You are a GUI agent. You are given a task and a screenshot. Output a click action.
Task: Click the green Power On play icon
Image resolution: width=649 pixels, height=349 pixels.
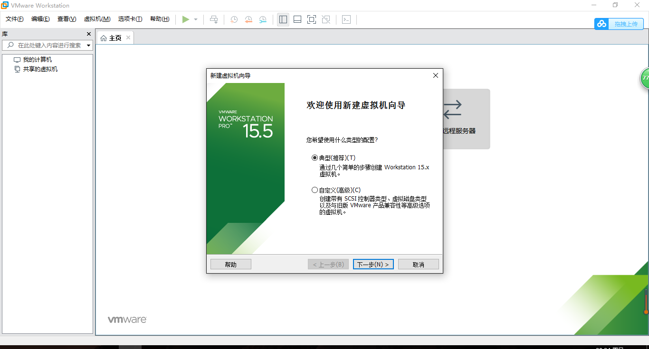[x=186, y=19]
